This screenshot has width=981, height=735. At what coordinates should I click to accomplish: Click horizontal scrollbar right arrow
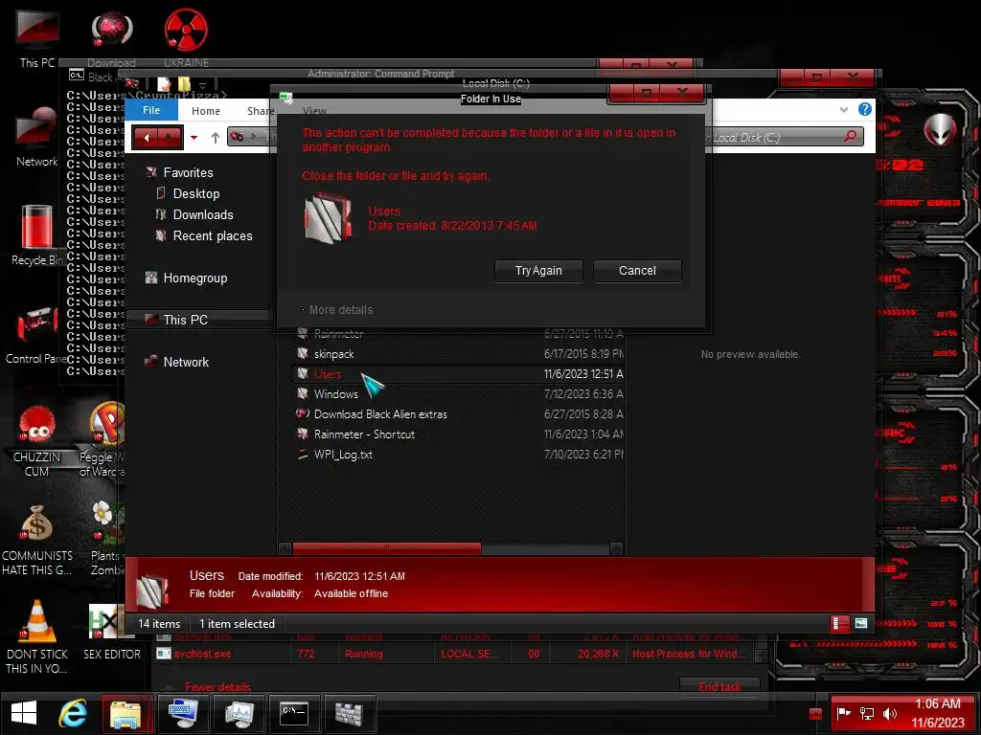pyautogui.click(x=616, y=548)
